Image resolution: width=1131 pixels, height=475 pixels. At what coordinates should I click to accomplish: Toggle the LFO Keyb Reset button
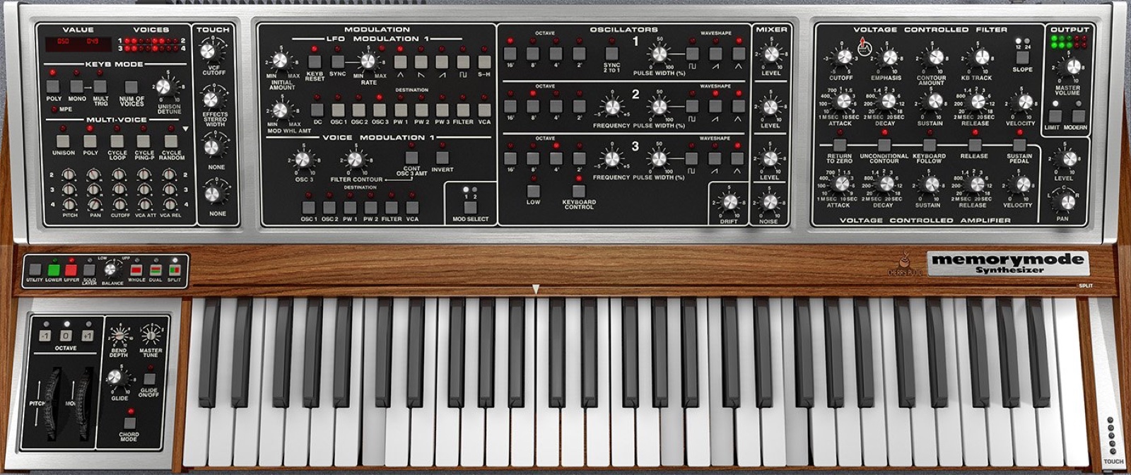(x=315, y=61)
